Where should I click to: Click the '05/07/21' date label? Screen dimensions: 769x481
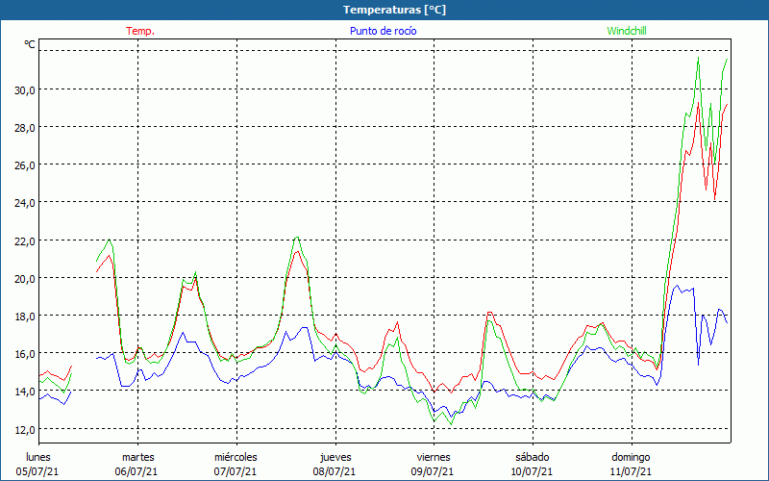[x=37, y=471]
